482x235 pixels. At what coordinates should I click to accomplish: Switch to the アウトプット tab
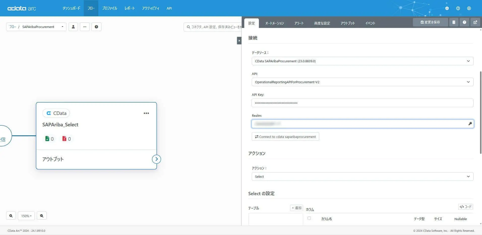[x=348, y=23]
